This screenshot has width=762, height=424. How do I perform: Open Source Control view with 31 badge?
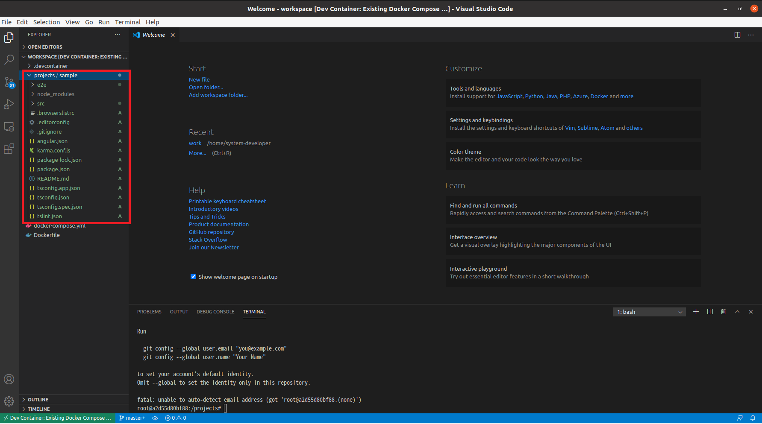(x=9, y=82)
